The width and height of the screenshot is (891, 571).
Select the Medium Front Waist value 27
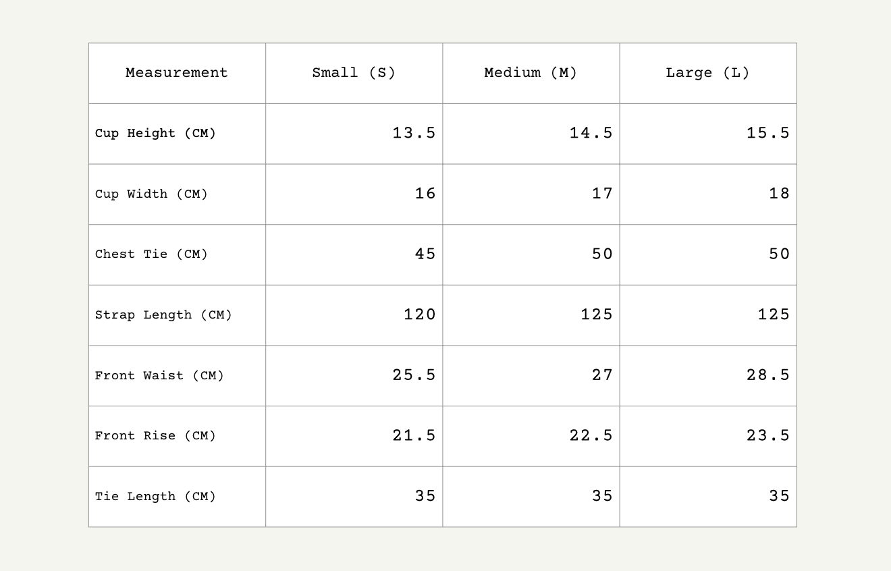pos(602,375)
